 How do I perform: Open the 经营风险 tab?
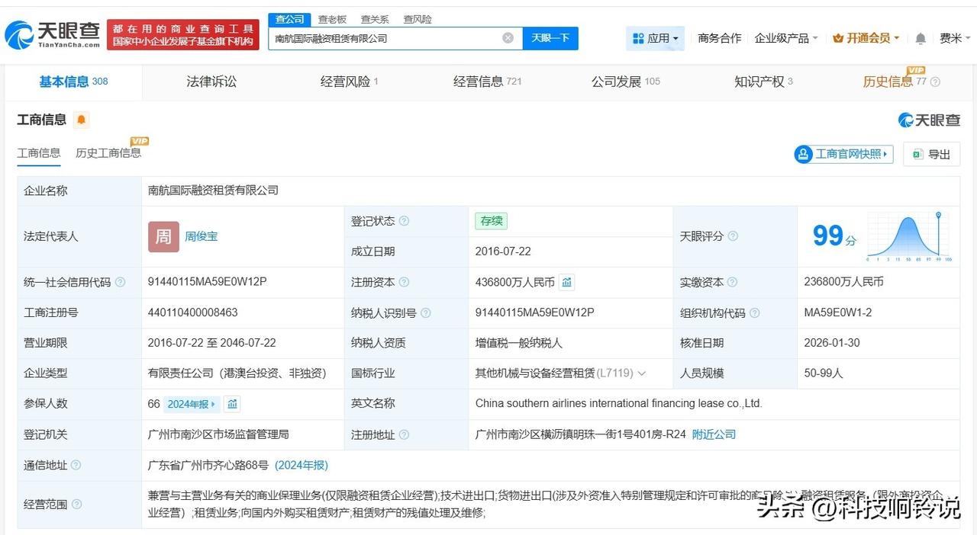click(x=350, y=82)
